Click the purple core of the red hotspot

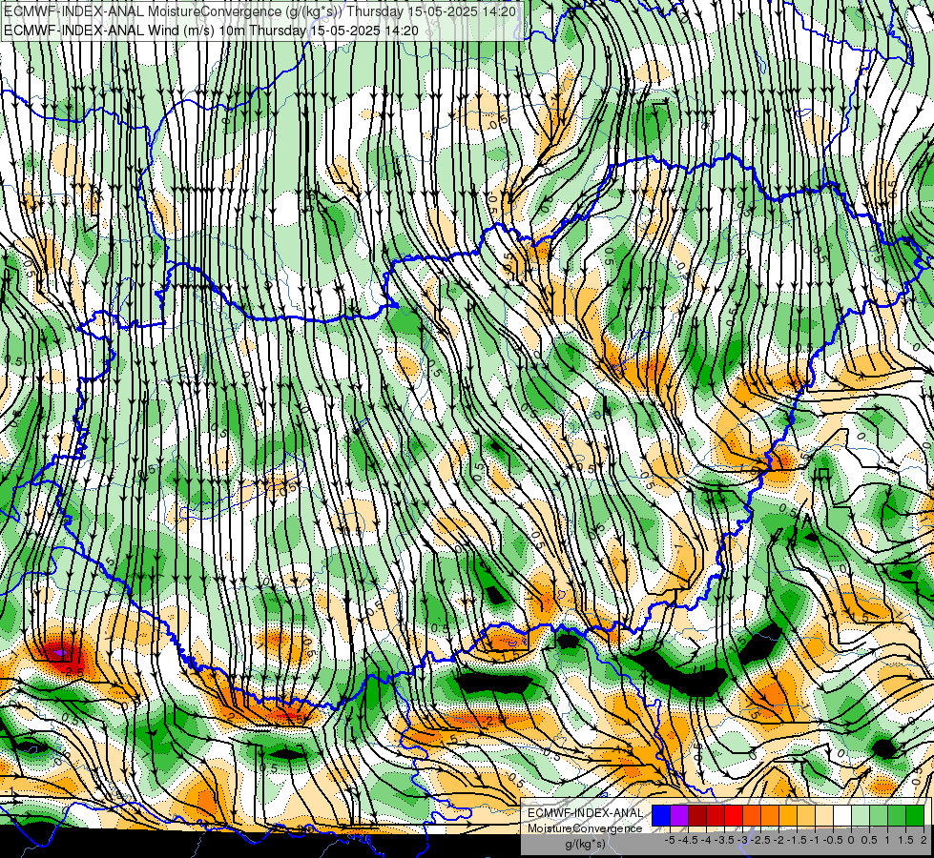(x=59, y=653)
